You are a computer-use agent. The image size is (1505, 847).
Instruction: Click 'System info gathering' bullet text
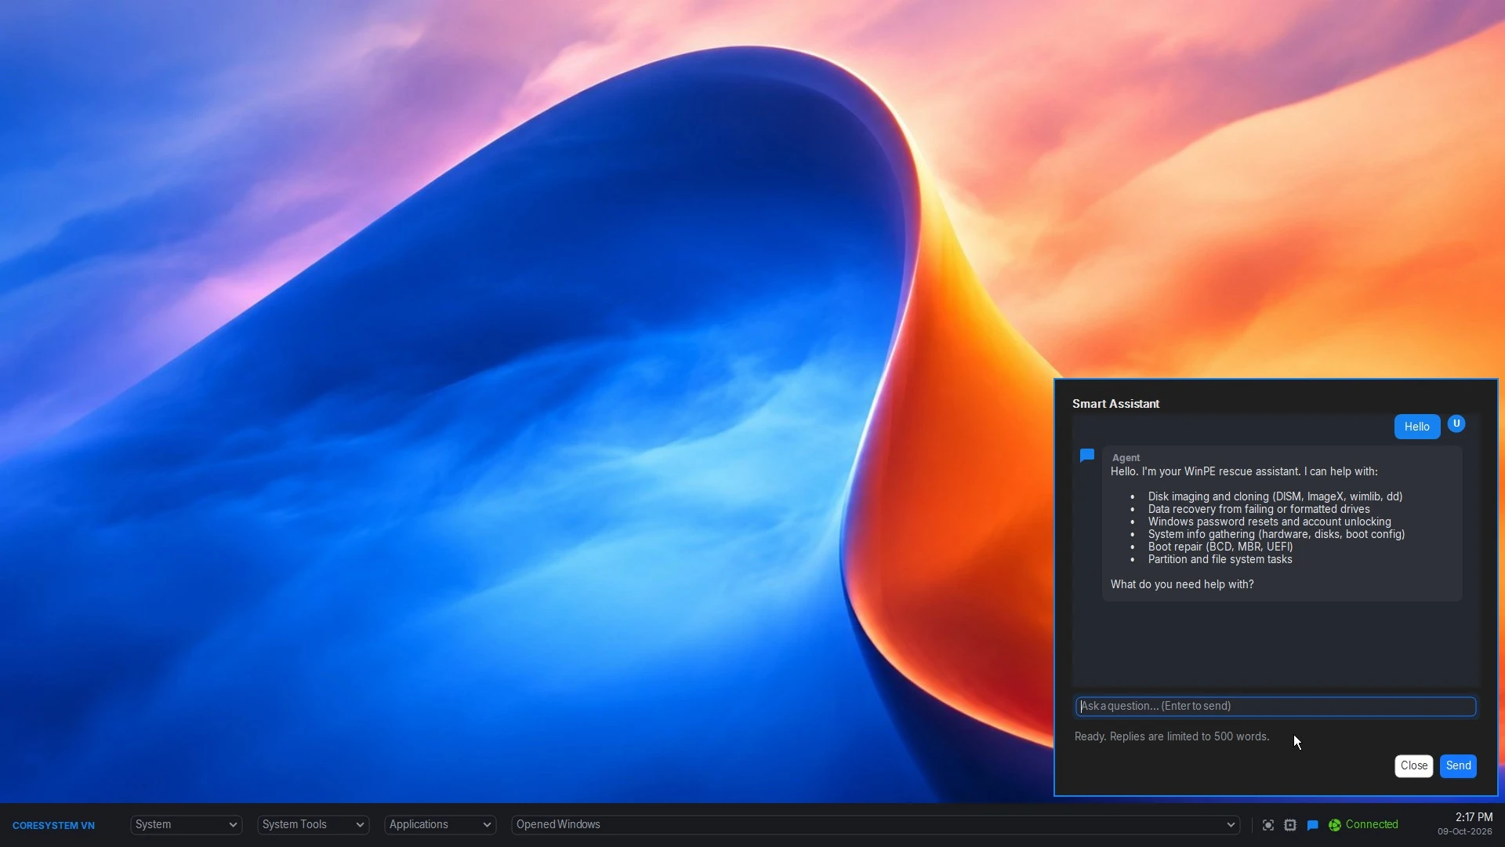(x=1276, y=534)
